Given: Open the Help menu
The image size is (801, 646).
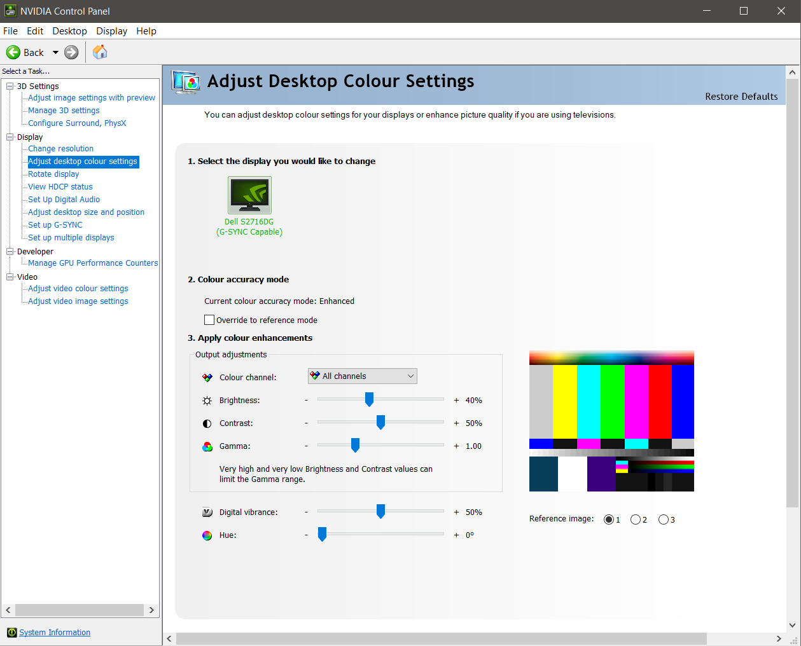Looking at the screenshot, I should (146, 31).
